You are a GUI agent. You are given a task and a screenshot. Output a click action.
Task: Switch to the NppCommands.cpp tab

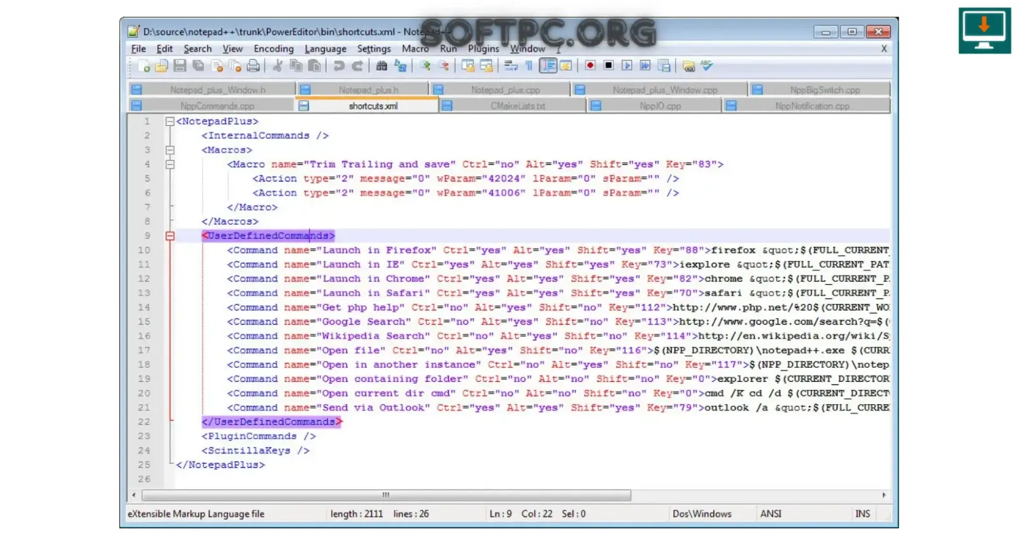point(211,106)
